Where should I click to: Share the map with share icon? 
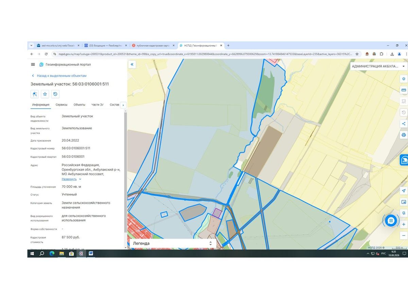tap(404, 124)
